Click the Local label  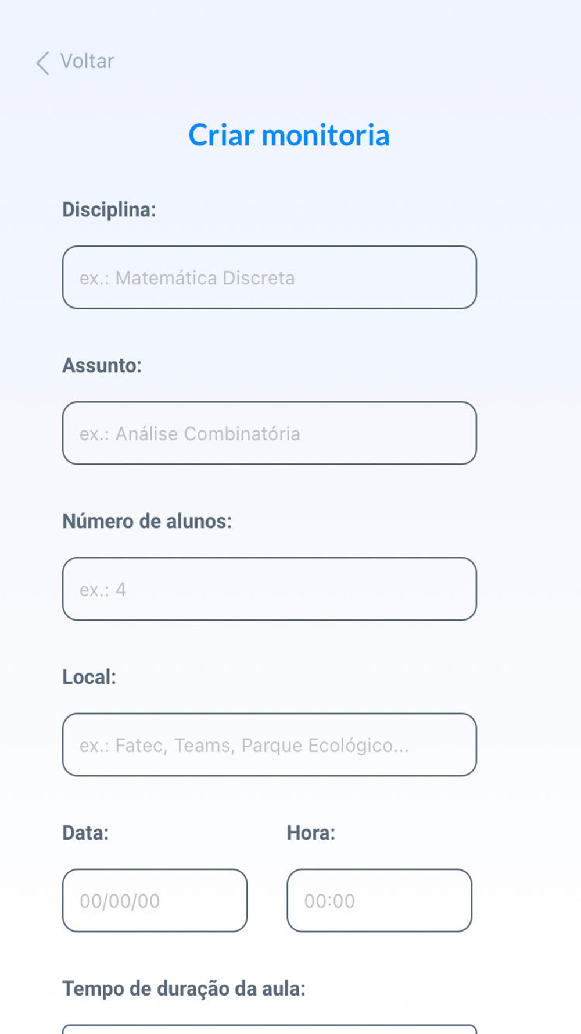(x=89, y=677)
